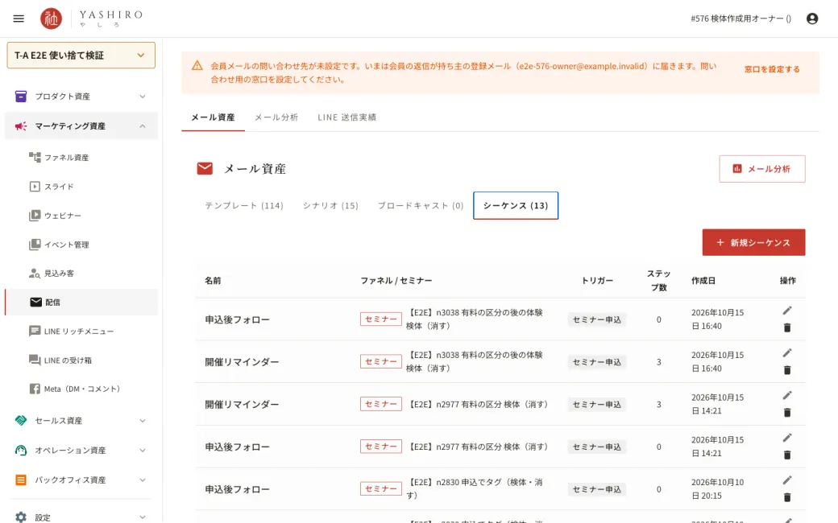The width and height of the screenshot is (838, 523).
Task: Edit the 開催リマインダー n2977 sequence
Action: [787, 395]
